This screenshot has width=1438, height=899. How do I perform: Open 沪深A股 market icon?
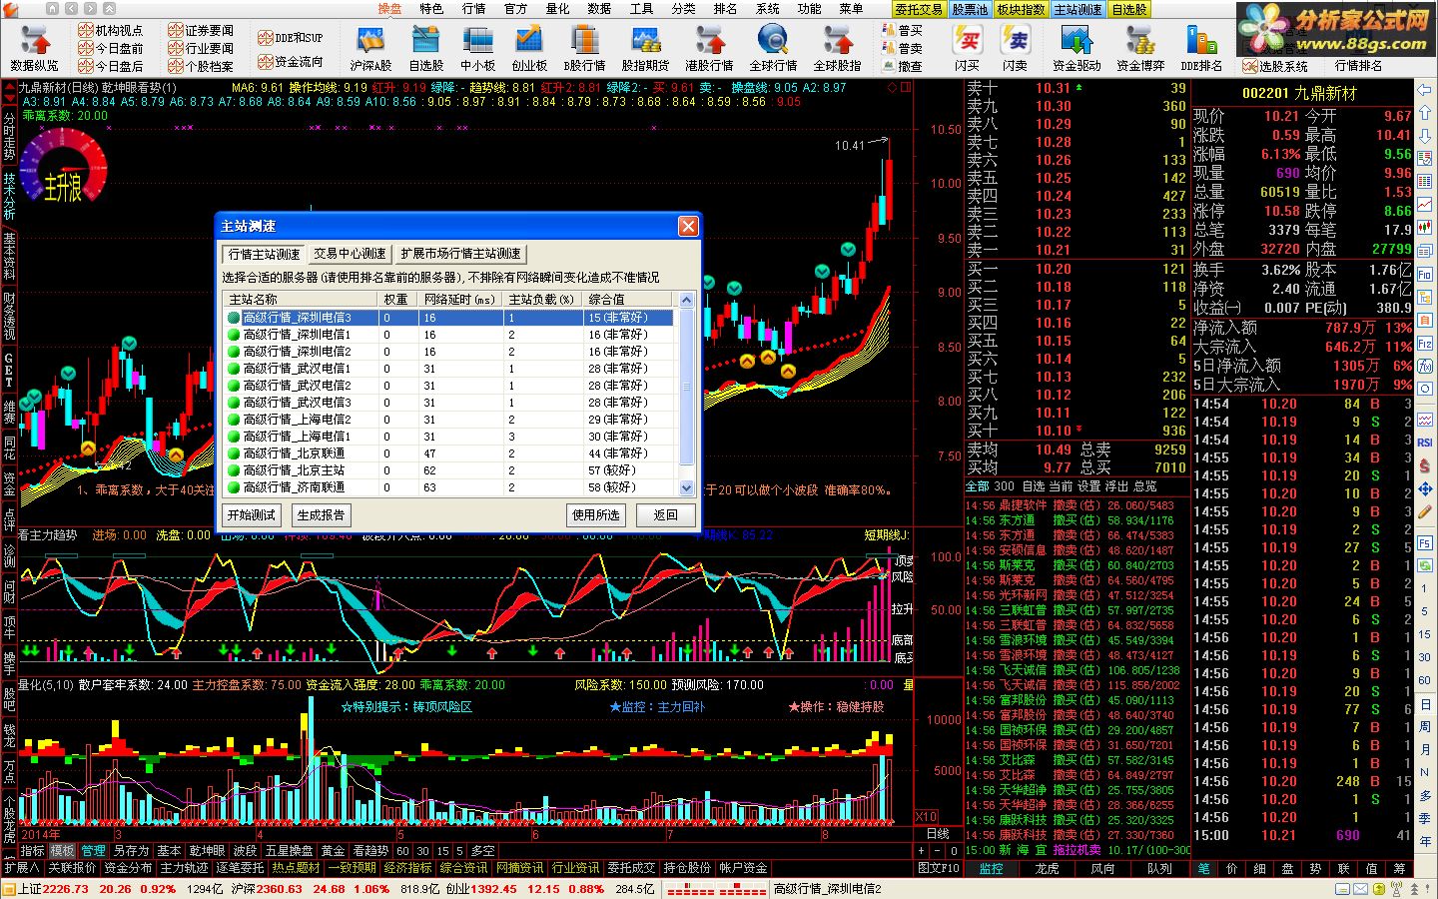coord(370,48)
